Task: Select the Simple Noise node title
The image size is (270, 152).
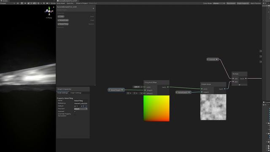Action: click(x=206, y=84)
